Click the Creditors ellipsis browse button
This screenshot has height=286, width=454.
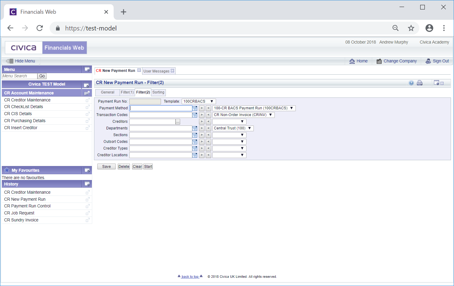178,122
